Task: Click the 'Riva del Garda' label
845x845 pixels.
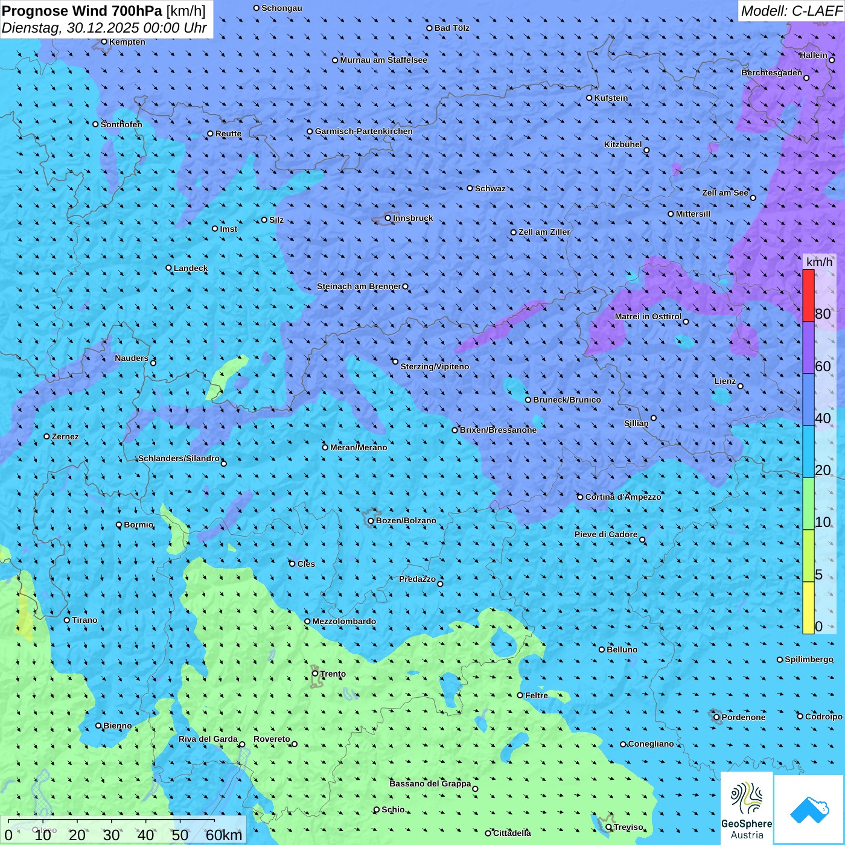Action: click(x=208, y=739)
